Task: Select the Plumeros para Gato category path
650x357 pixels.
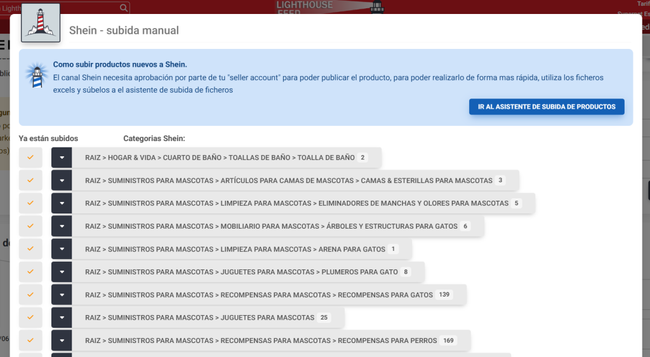Action: [x=241, y=272]
